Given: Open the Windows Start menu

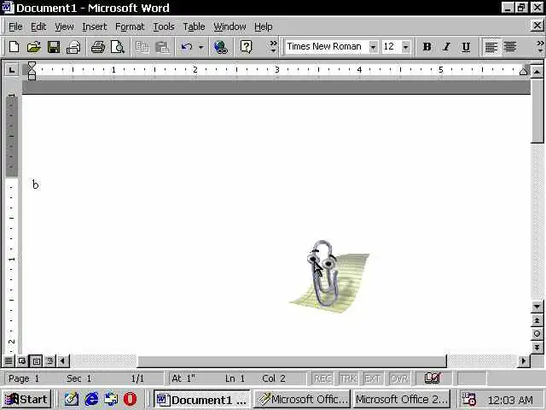Looking at the screenshot, I should (26, 399).
